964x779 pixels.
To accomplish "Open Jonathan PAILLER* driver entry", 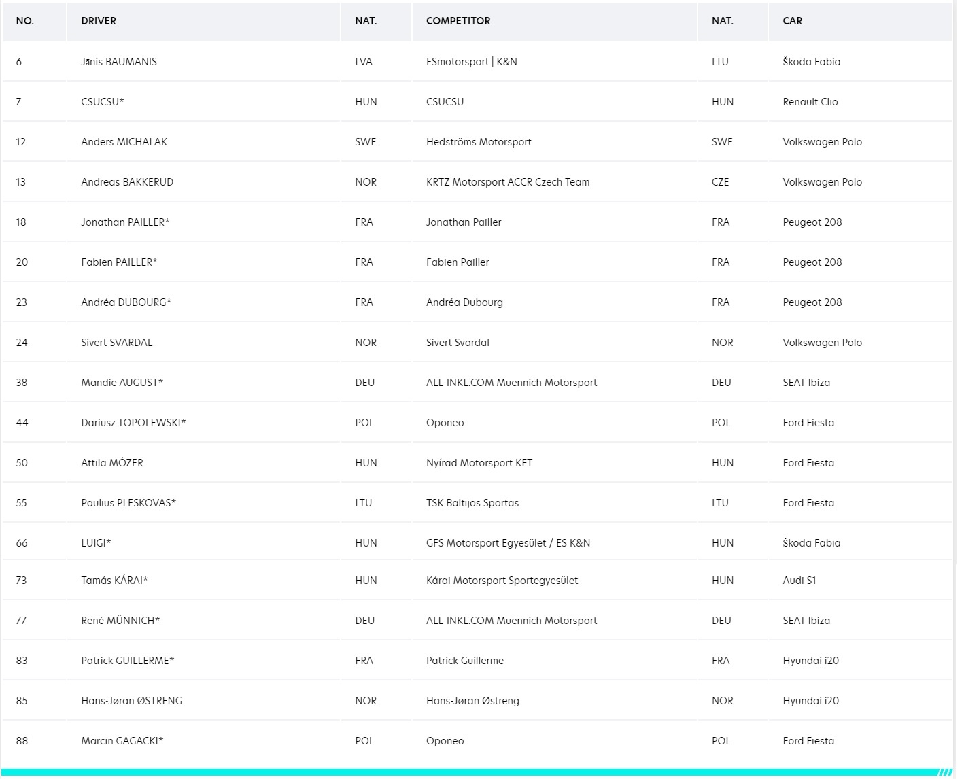I will pos(125,222).
